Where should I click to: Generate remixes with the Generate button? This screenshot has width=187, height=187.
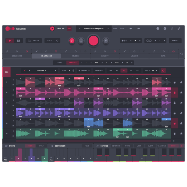pyautogui.click(x=116, y=146)
